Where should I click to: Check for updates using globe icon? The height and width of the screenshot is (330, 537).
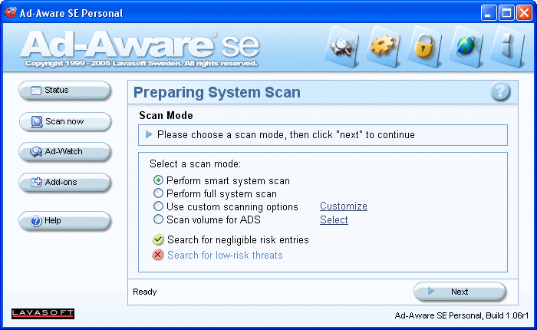(466, 47)
